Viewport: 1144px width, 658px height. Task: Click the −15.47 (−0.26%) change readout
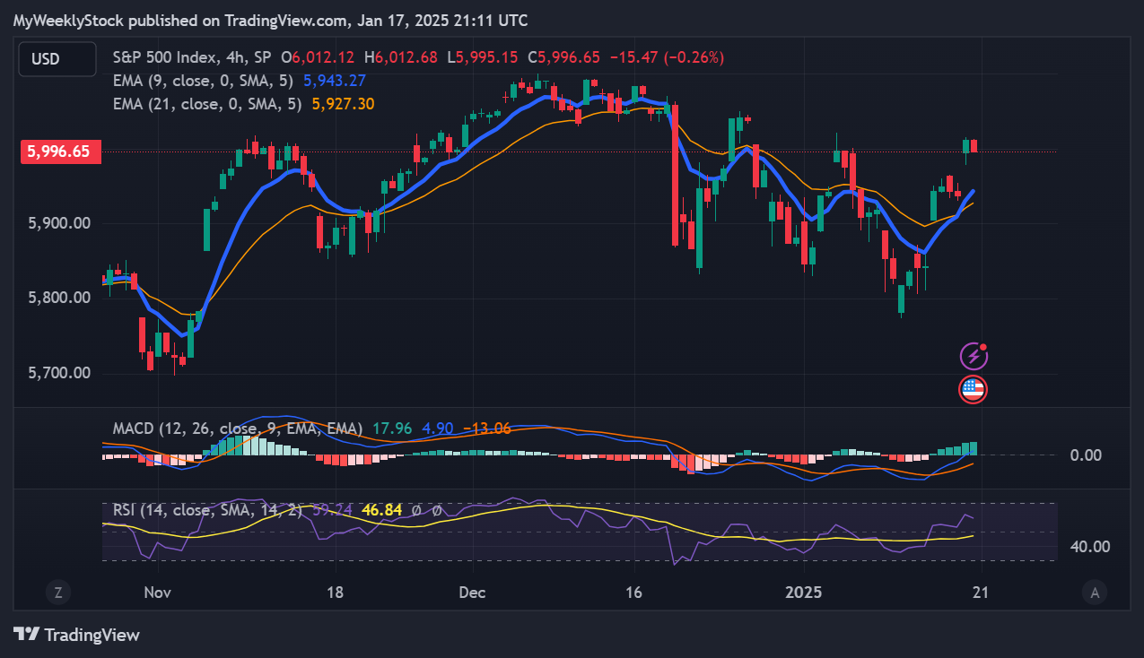pyautogui.click(x=667, y=57)
